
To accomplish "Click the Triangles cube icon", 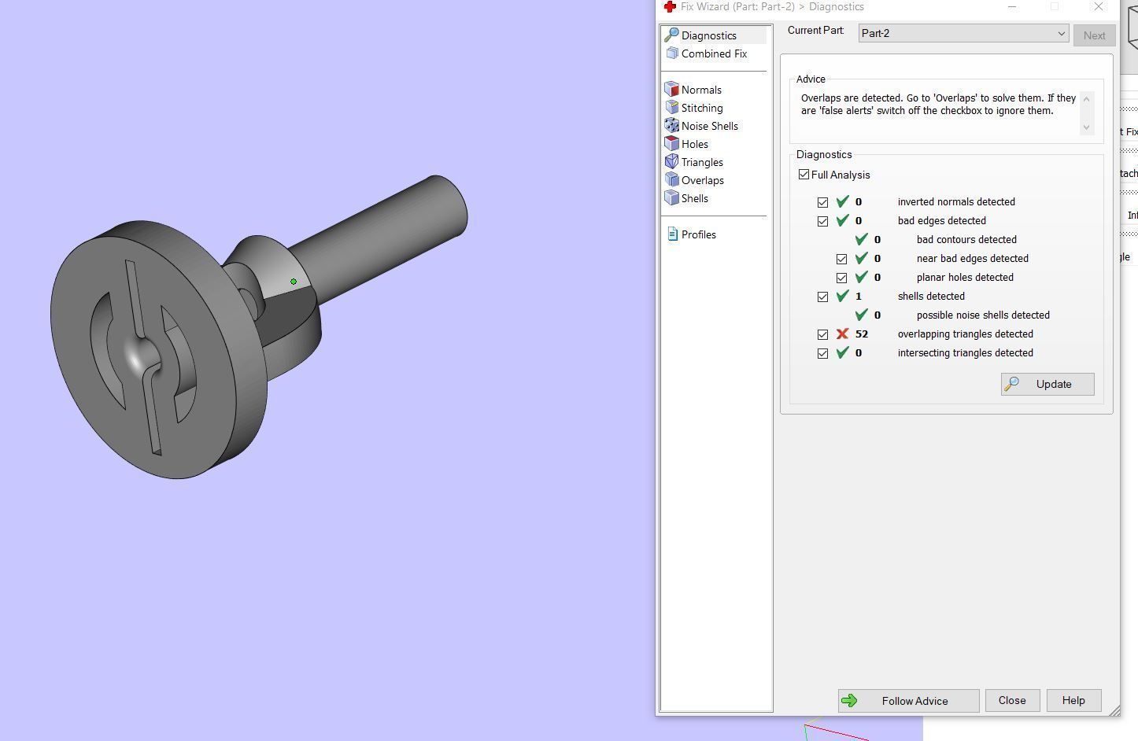I will tap(671, 162).
